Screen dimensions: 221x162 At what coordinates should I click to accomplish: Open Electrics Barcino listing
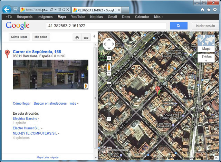coord(25,118)
